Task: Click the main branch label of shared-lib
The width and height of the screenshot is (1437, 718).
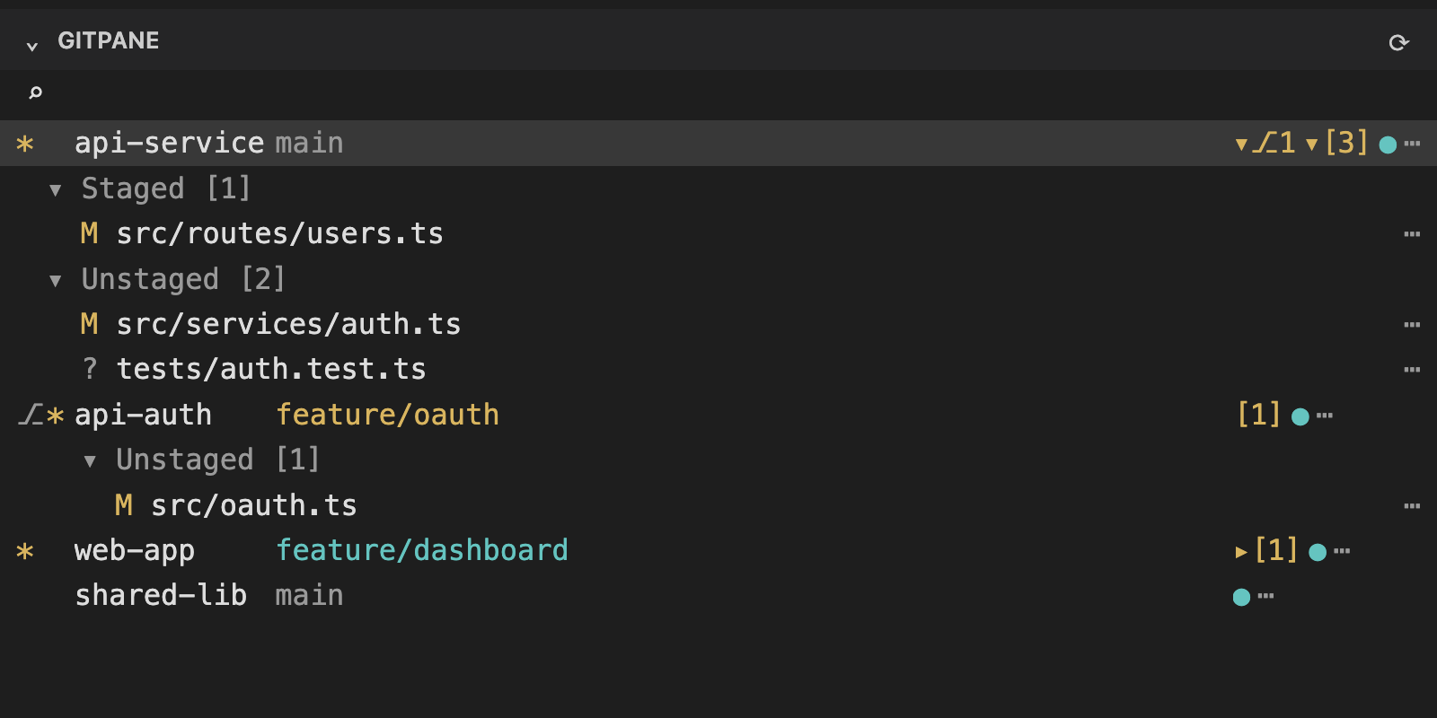Action: 309,595
